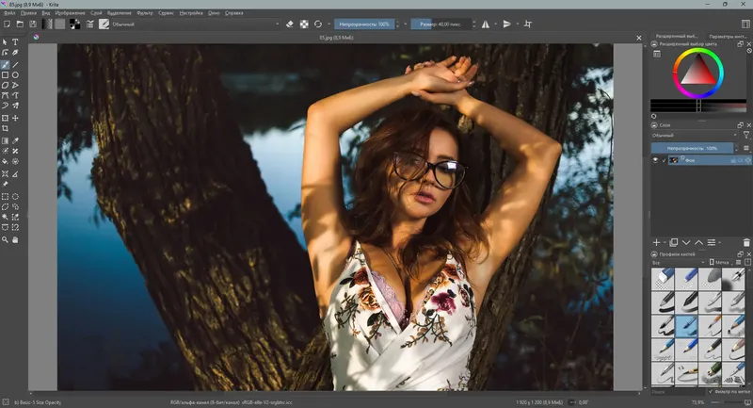The height and width of the screenshot is (408, 753).
Task: Expand the brush tag dropdown Все
Action: 677,263
